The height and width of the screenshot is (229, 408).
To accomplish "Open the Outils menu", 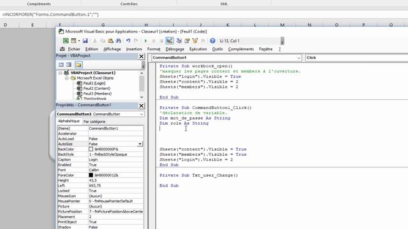I will (x=217, y=49).
